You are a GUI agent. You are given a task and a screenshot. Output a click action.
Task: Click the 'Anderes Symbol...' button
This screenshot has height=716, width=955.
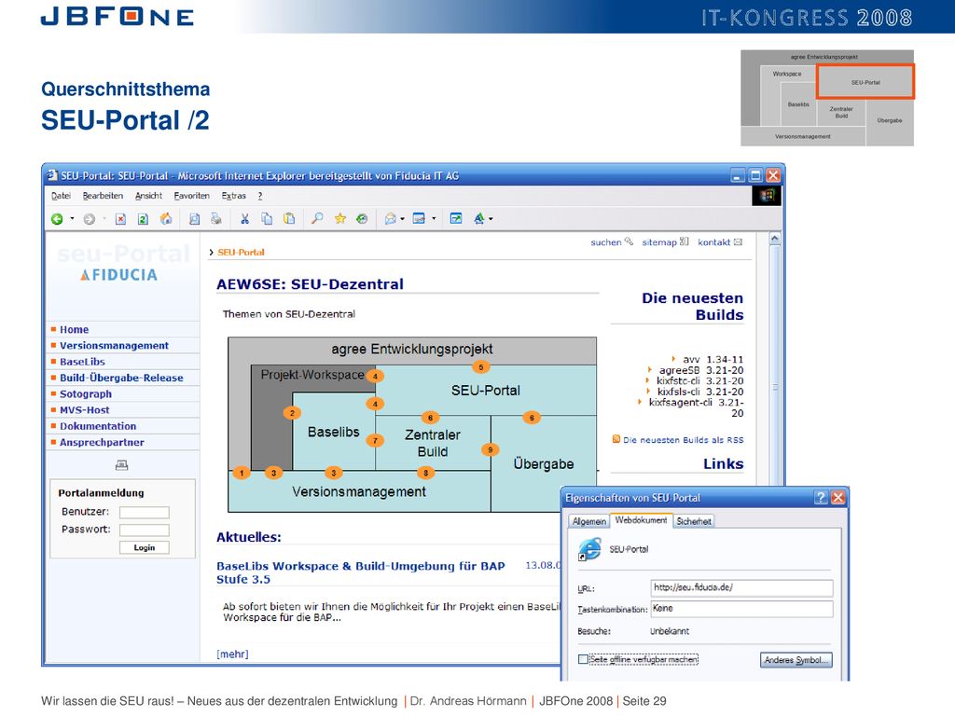(x=796, y=660)
